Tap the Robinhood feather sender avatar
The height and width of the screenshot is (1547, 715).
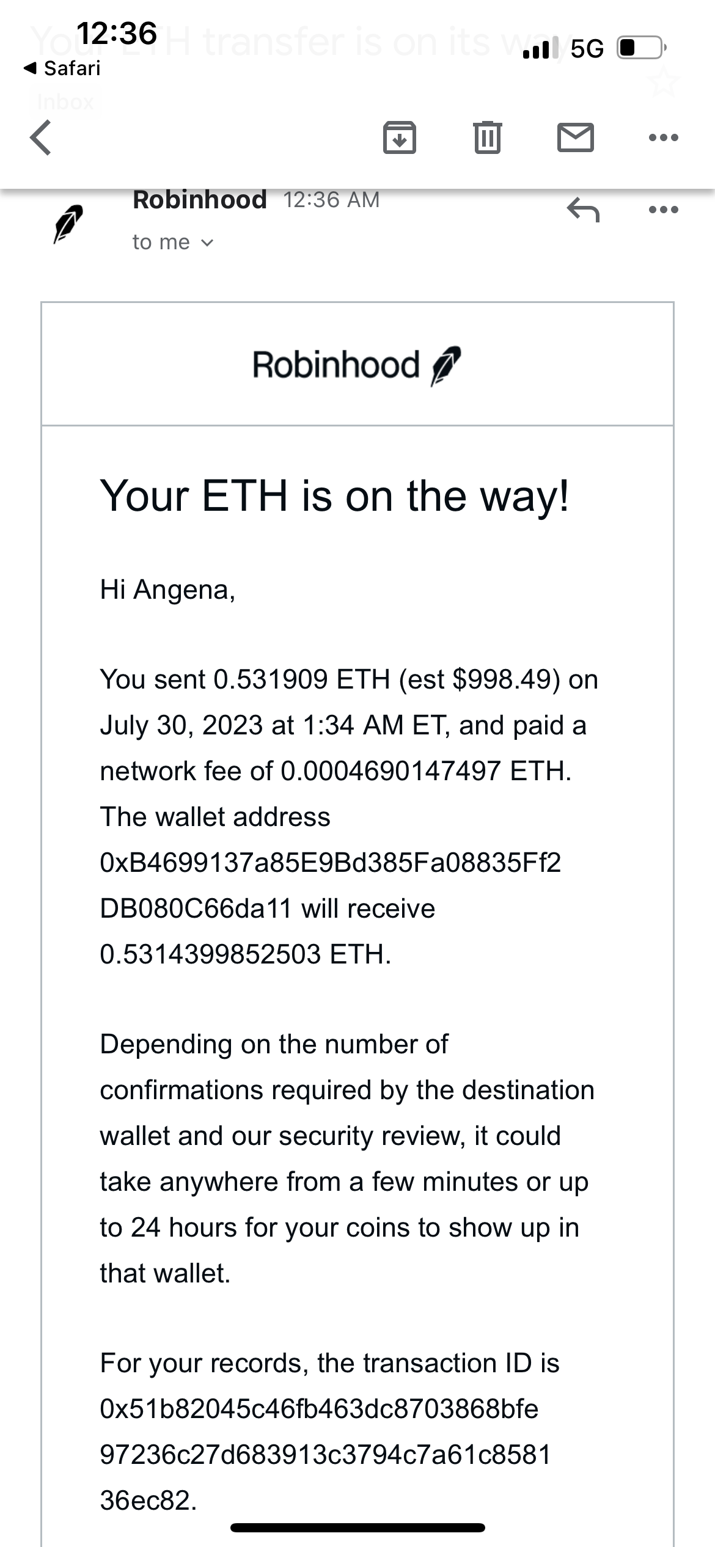tap(68, 224)
